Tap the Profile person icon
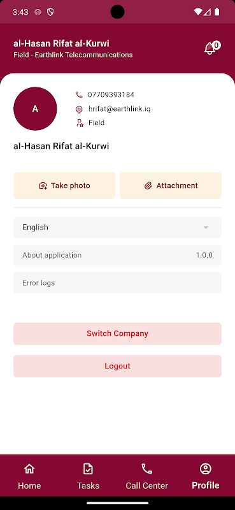Viewport: 235px width, 510px height. 206,469
